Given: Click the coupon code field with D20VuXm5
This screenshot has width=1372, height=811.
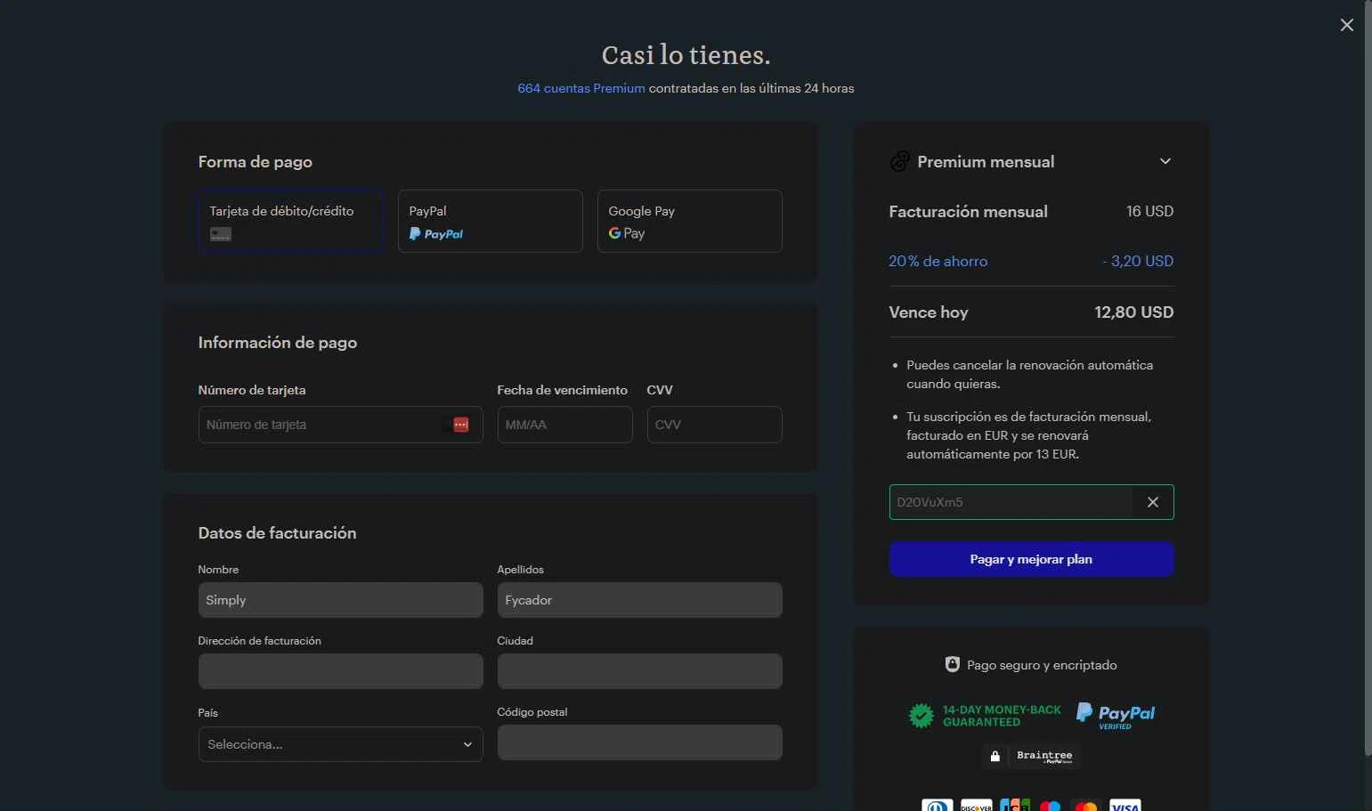Looking at the screenshot, I should coord(1011,502).
